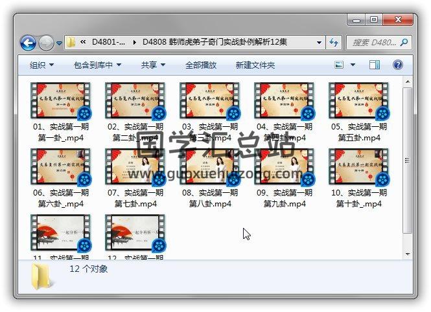Screen dimensions: 431x312
Task: Click player badge icon on file 05
Action: (x=382, y=113)
